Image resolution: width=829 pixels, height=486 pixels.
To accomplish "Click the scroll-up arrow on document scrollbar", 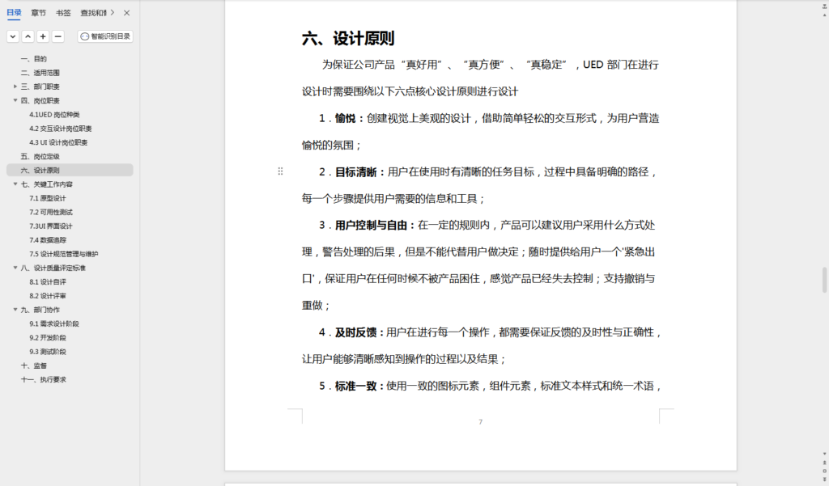I will click(x=824, y=15).
